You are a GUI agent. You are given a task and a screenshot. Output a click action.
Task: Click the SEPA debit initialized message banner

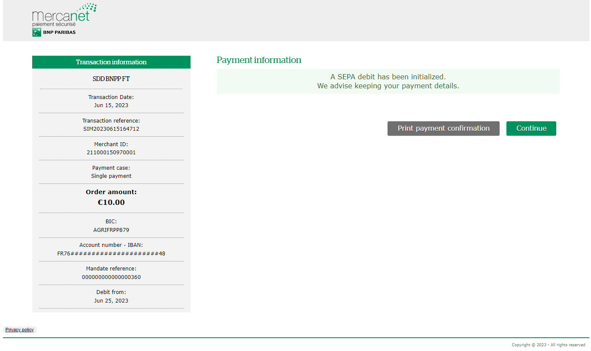pyautogui.click(x=388, y=81)
